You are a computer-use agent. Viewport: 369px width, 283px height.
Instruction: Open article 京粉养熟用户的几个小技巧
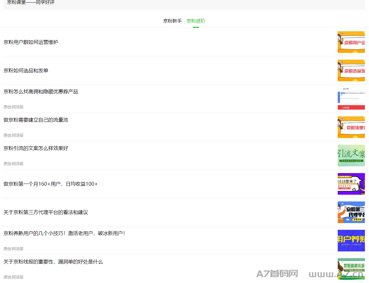[64, 233]
